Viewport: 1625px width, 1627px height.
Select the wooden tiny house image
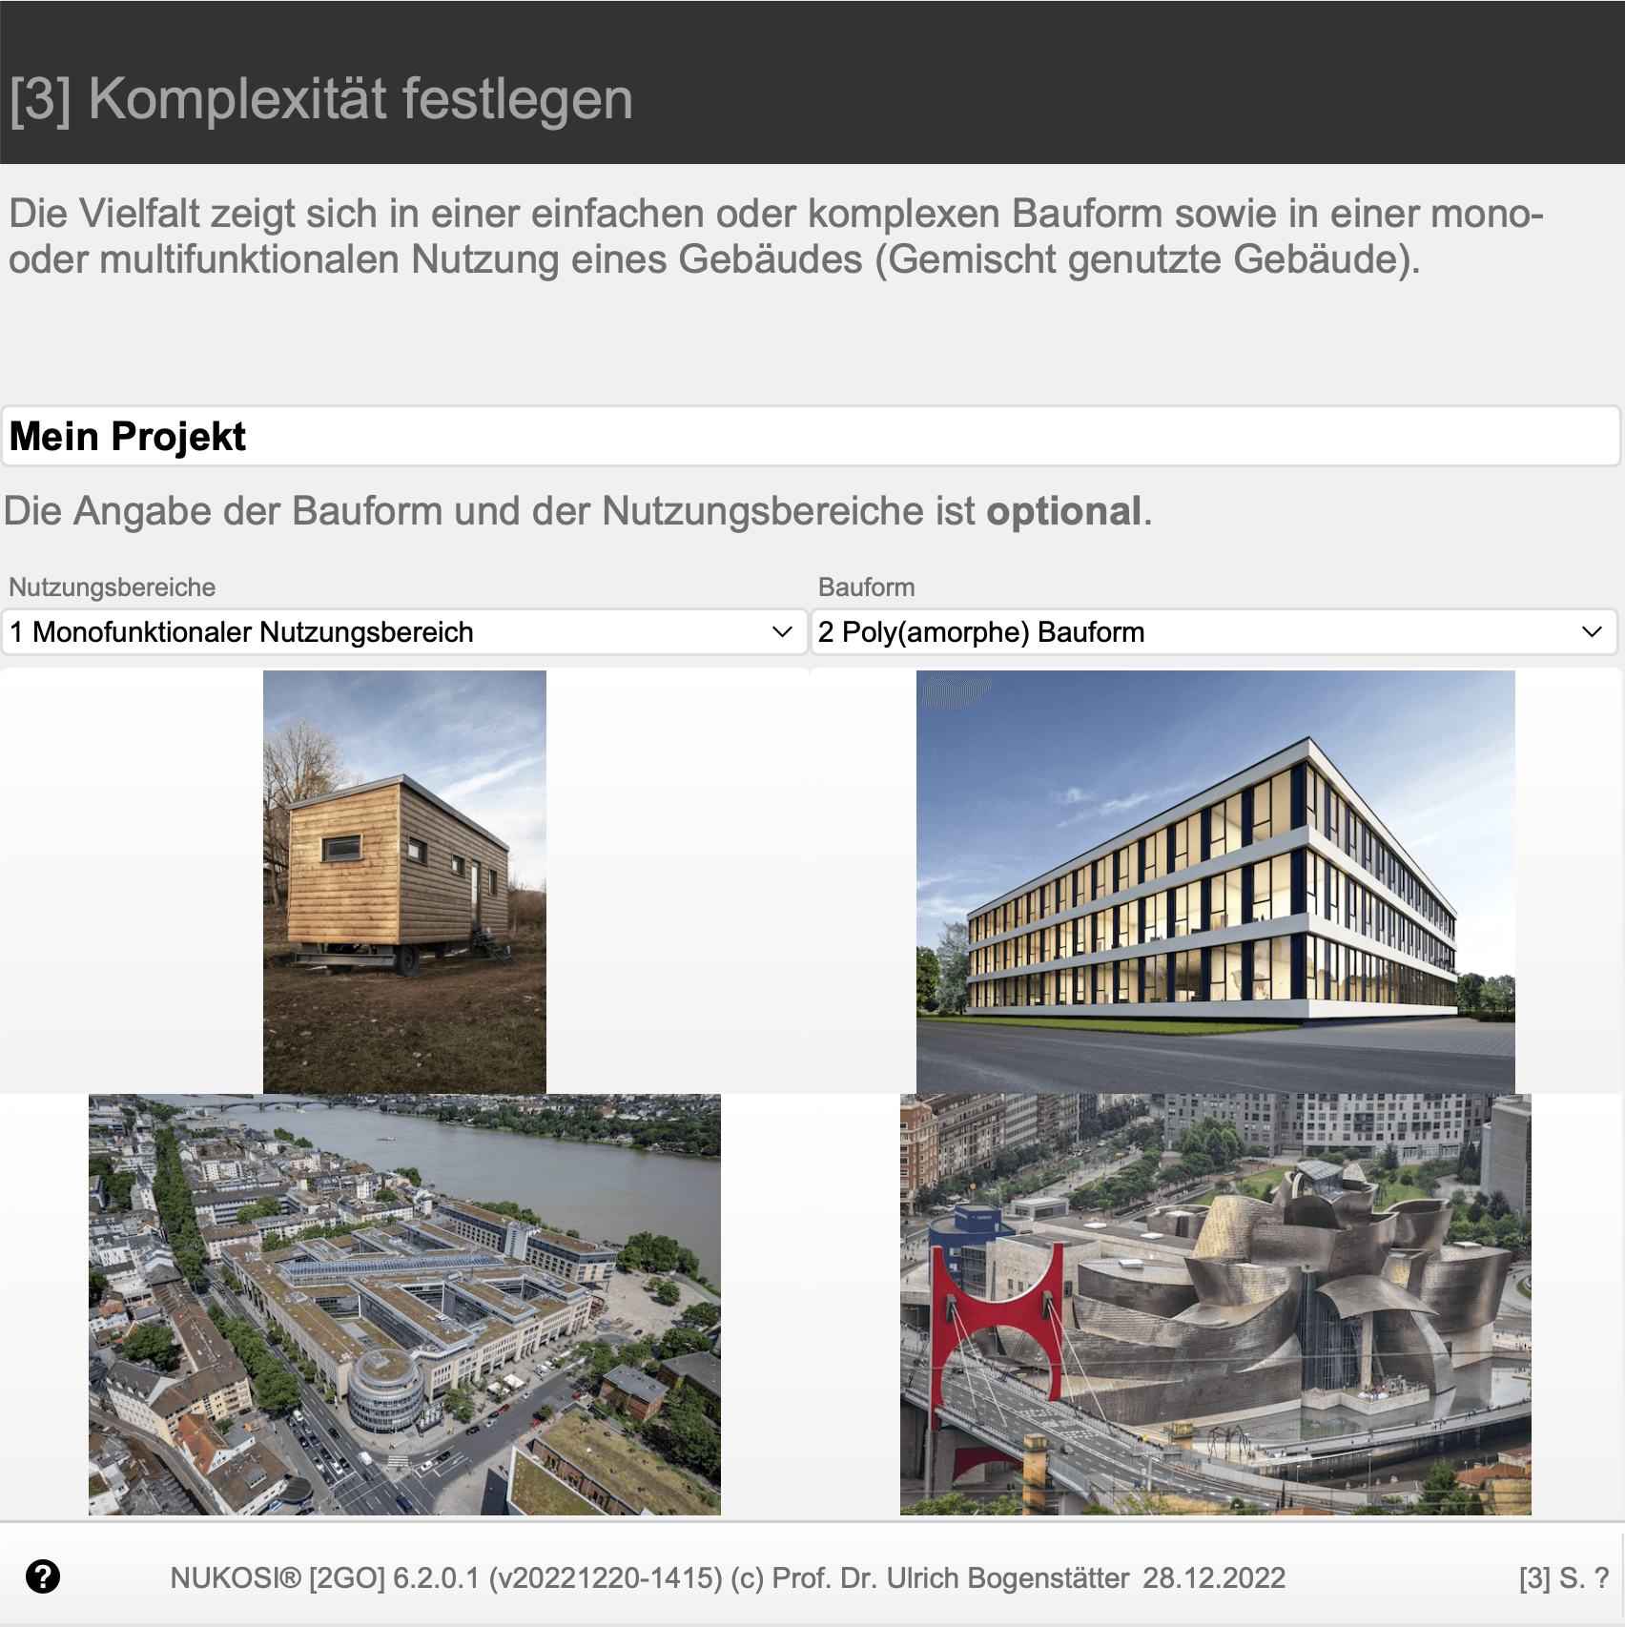coord(404,882)
